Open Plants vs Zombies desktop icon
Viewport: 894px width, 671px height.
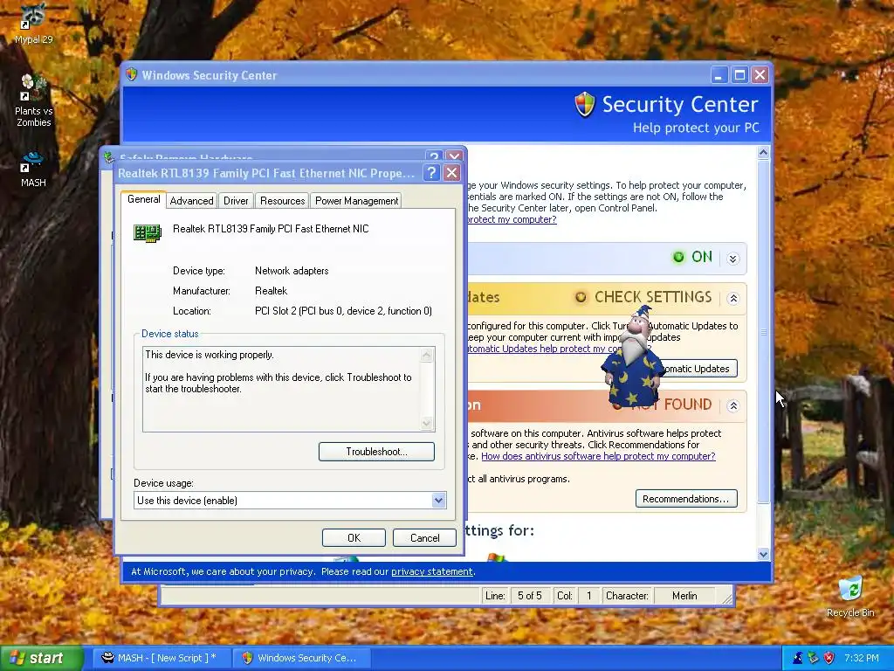33,100
